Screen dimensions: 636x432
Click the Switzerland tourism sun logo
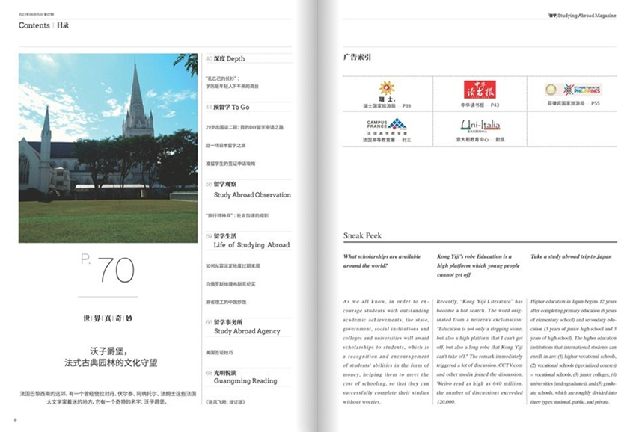click(387, 89)
